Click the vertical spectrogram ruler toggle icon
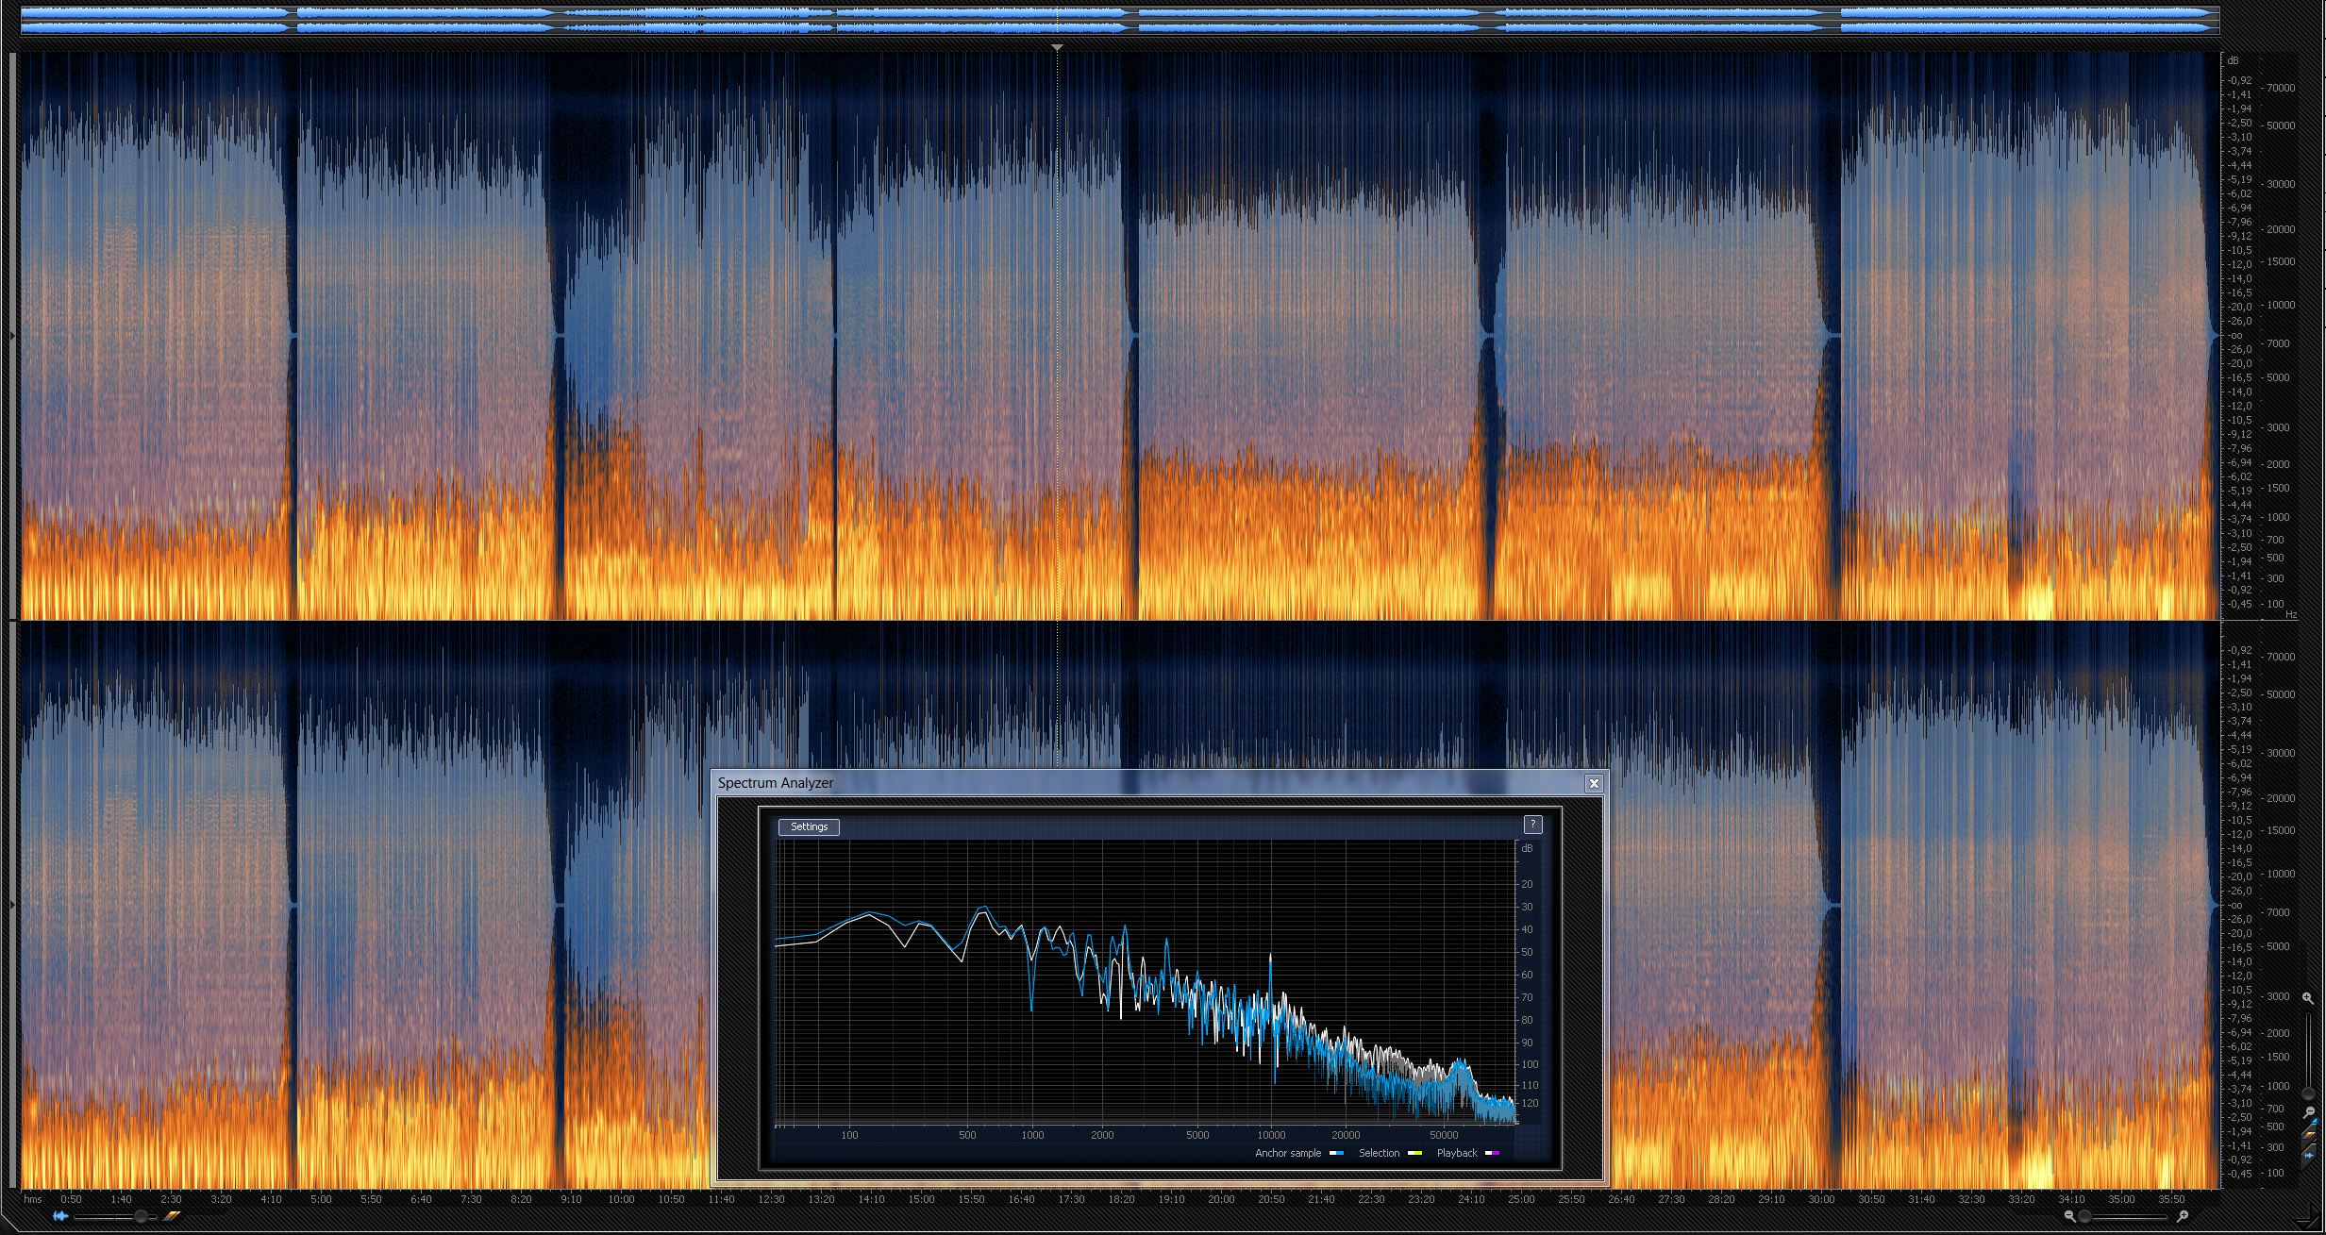The width and height of the screenshot is (2326, 1235). point(2309,1133)
